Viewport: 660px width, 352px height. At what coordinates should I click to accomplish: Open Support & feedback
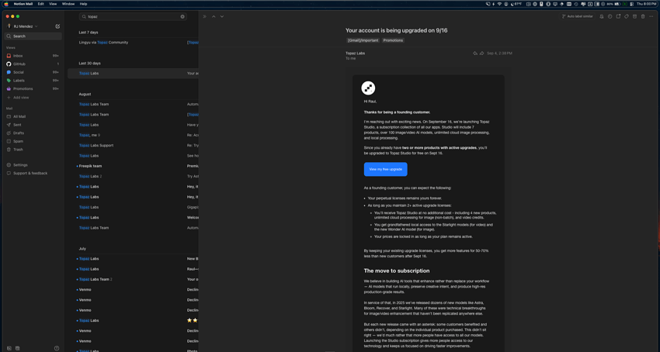33,173
